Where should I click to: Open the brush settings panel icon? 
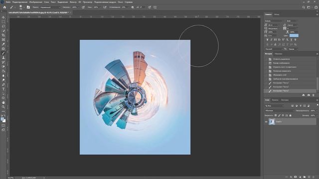pos(28,7)
